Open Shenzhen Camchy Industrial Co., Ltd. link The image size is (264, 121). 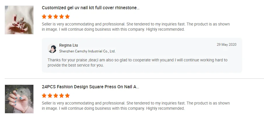point(87,51)
